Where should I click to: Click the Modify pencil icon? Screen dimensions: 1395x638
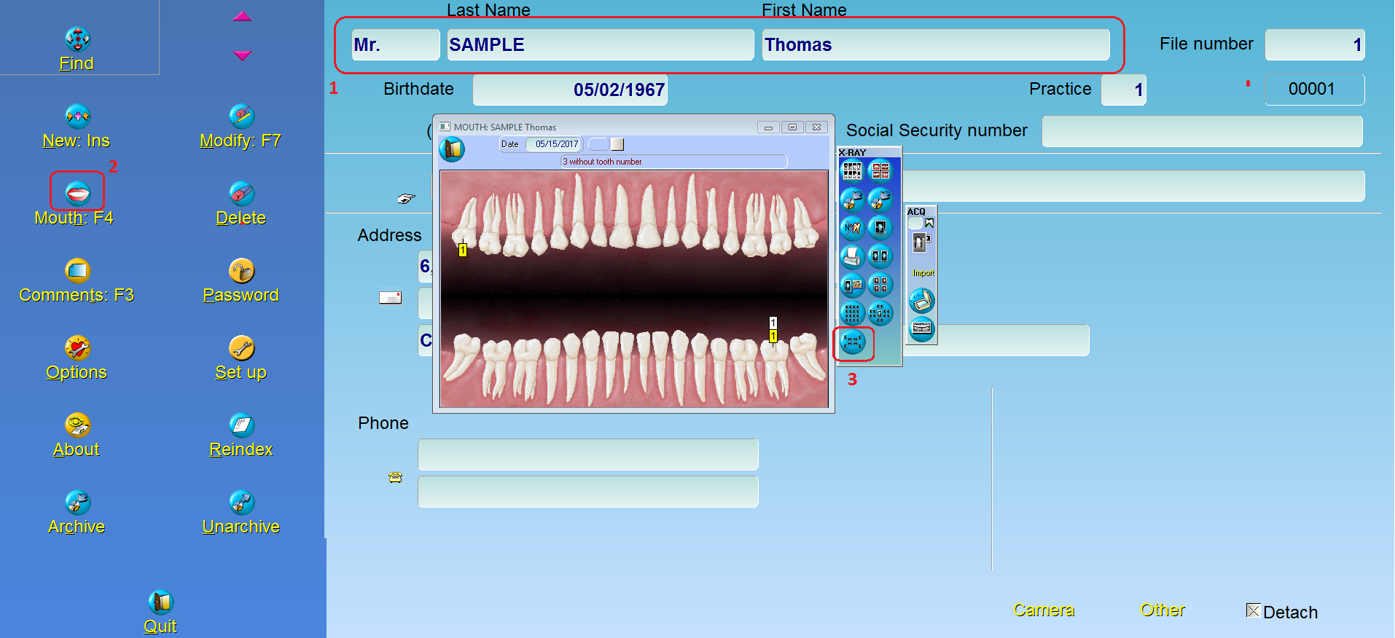click(241, 116)
